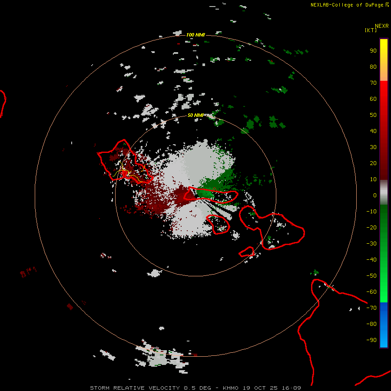Screen dimensions: 391x391
Task: Click the -70 value on the velocity scale
Action: pos(371,308)
